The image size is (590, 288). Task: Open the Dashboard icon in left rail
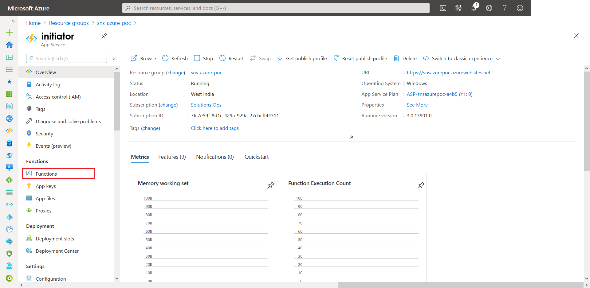[9, 57]
